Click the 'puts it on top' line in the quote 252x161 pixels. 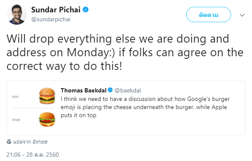click(x=79, y=115)
